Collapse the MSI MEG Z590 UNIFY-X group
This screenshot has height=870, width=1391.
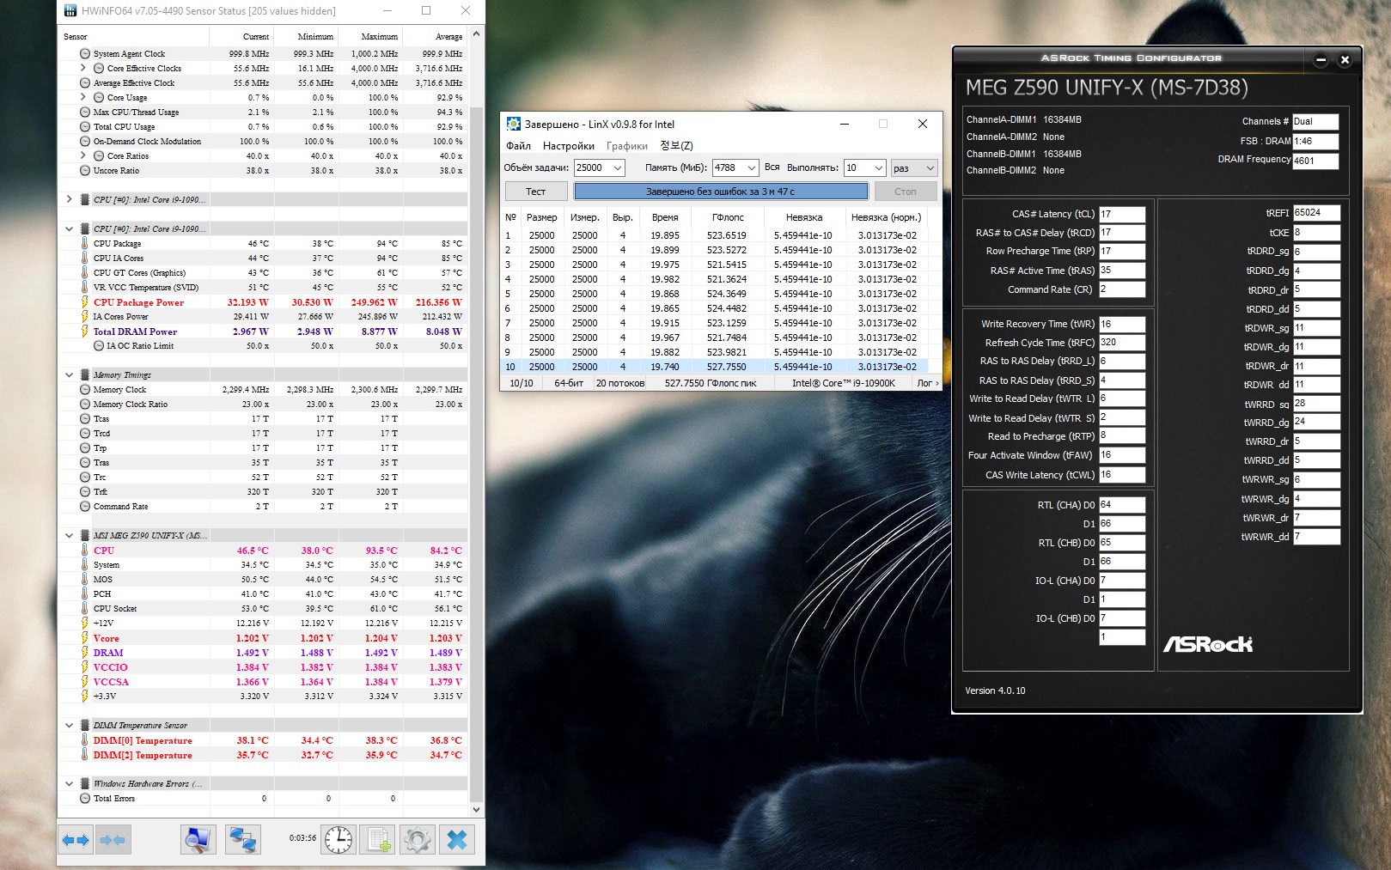pos(70,535)
